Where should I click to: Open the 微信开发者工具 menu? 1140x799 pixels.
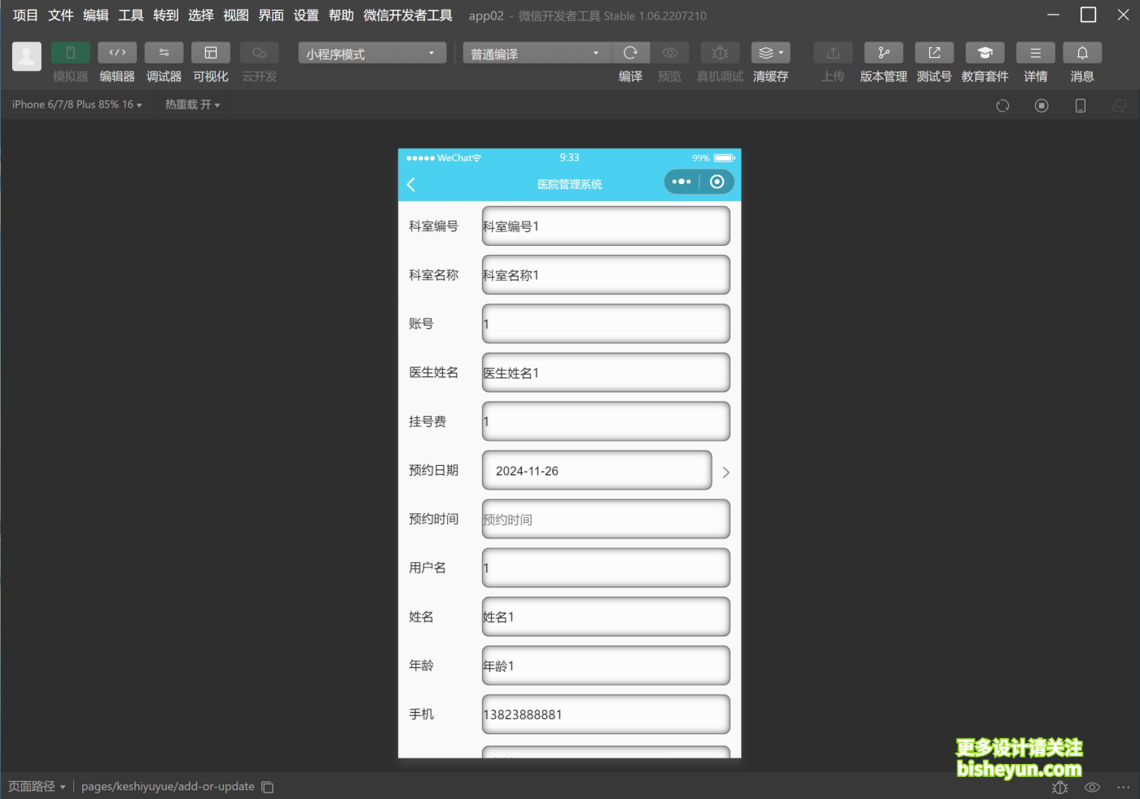[407, 15]
